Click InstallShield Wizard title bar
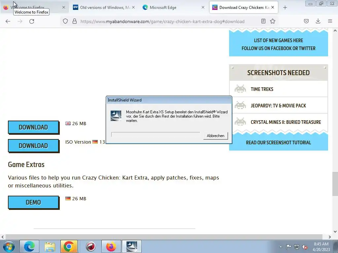The width and height of the screenshot is (338, 253). [x=169, y=100]
